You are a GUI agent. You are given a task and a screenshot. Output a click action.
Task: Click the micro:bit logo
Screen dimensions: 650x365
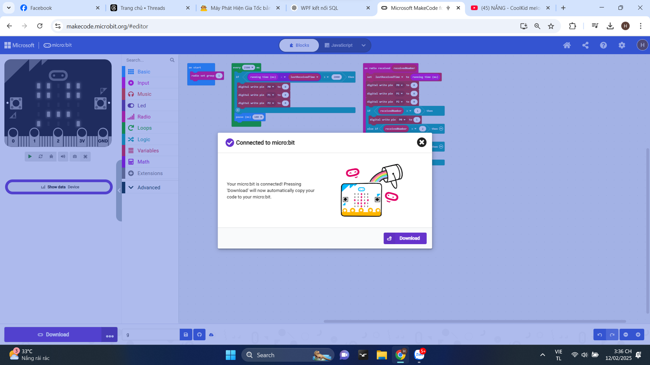(x=58, y=45)
